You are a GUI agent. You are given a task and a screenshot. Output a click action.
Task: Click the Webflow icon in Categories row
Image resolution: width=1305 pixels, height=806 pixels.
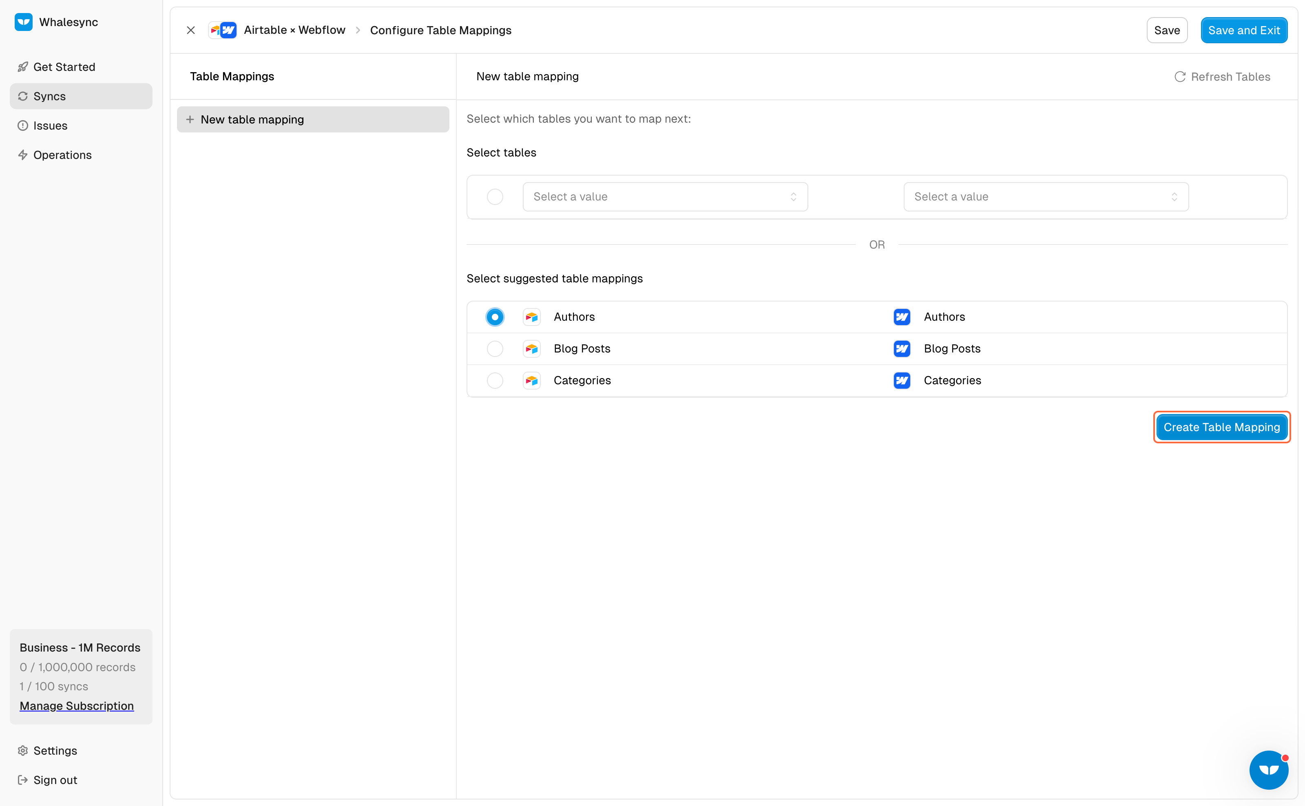pos(902,381)
